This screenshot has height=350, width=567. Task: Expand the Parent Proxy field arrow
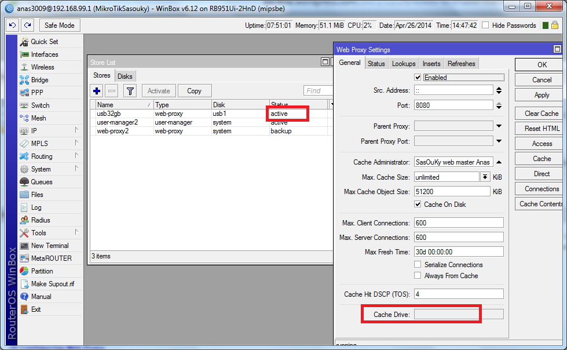499,126
